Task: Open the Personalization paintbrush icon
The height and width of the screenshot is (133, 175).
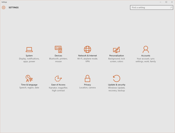Action: [116, 49]
